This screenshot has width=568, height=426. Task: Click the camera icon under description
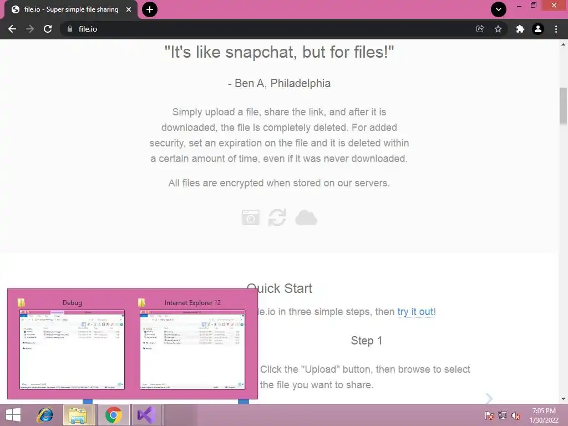point(251,217)
